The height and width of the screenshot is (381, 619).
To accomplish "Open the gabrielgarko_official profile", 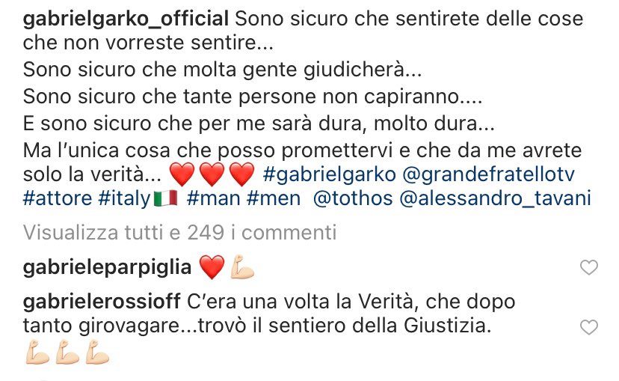I will pos(126,19).
